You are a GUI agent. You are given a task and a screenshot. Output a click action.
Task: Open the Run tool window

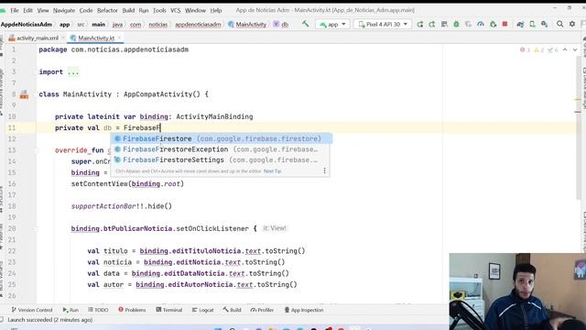pyautogui.click(x=71, y=310)
